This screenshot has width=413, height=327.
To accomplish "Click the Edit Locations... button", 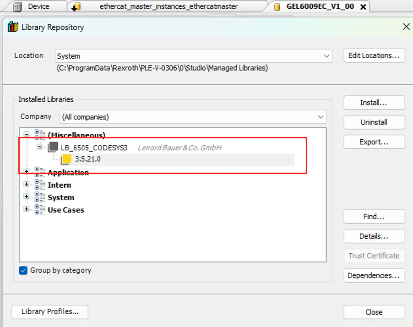I will tap(374, 55).
